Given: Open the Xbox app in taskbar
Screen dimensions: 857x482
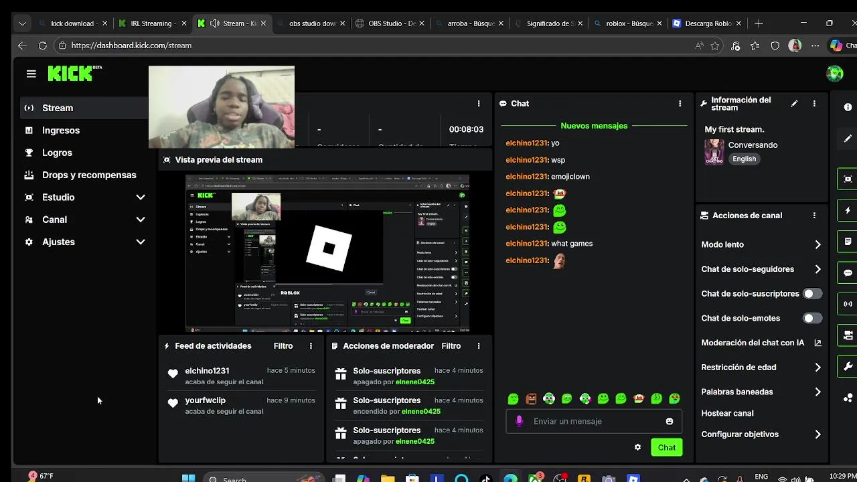Looking at the screenshot, I should [x=535, y=478].
